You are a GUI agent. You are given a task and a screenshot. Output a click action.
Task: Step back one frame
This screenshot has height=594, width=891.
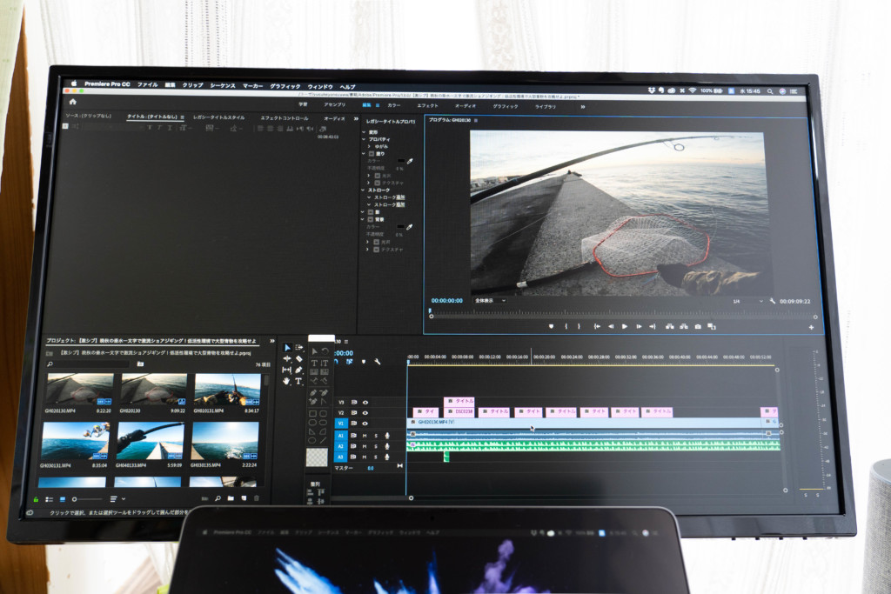611,326
